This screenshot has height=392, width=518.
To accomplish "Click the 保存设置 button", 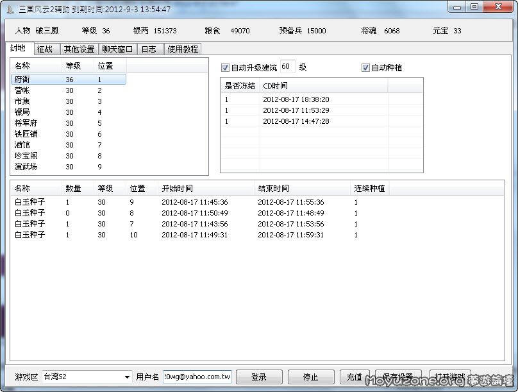I will click(x=397, y=377).
